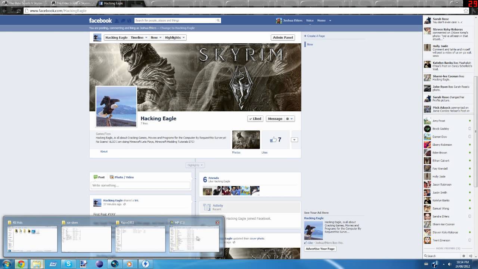Image resolution: width=478 pixels, height=269 pixels.
Task: Click the Photo / Video camera icon
Action: click(112, 177)
